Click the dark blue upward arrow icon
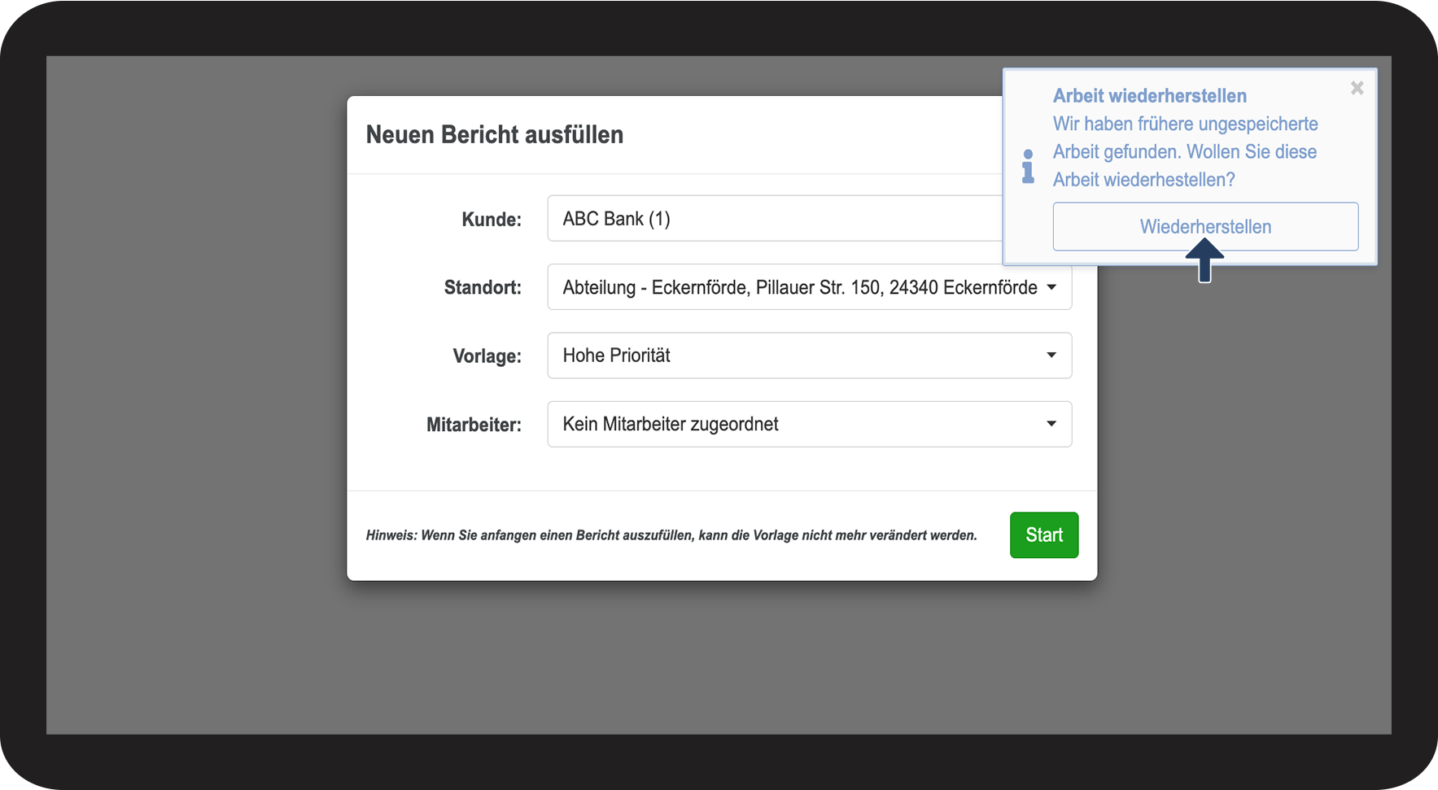 click(1204, 260)
